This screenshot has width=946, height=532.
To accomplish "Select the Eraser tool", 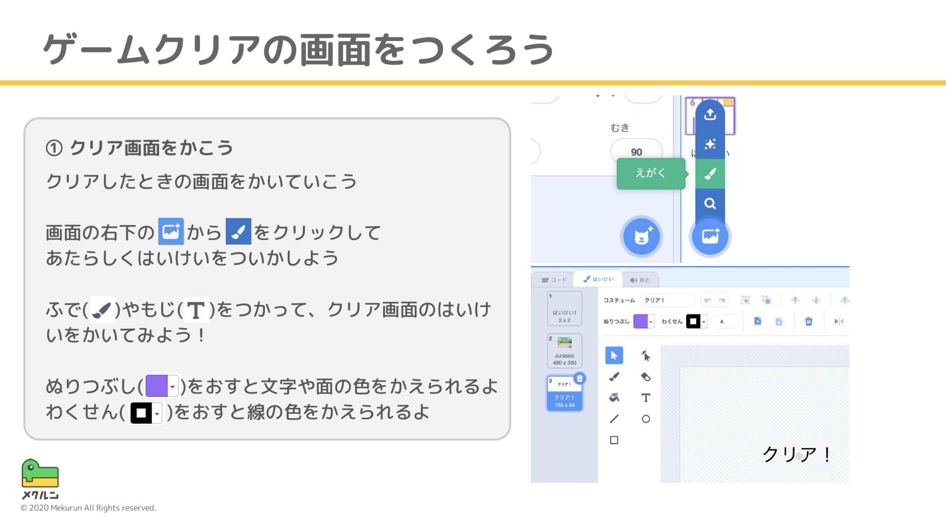I will coord(646,377).
